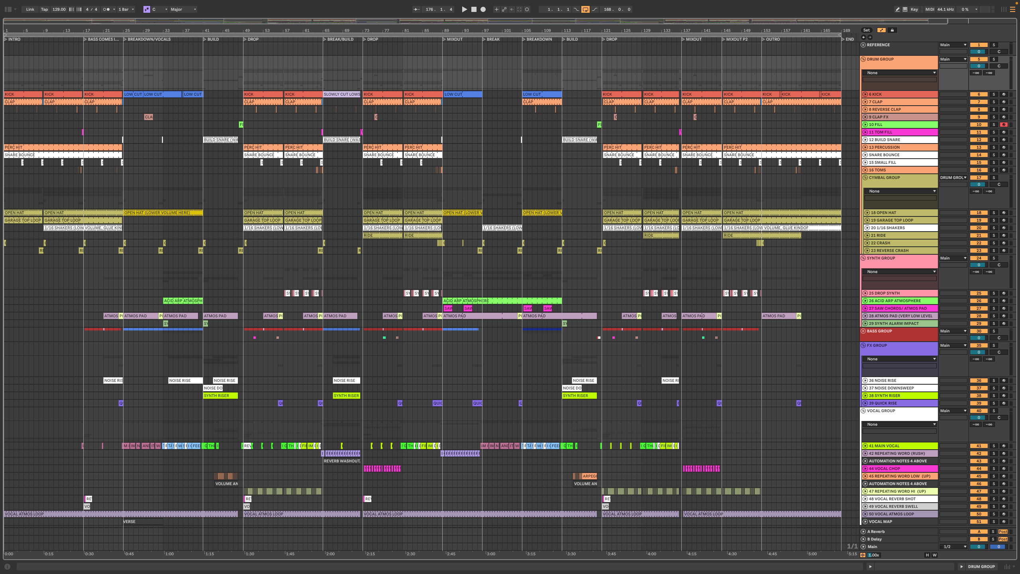
Task: Click the MIDI Arrangement Overdub plus icon
Action: (x=496, y=9)
